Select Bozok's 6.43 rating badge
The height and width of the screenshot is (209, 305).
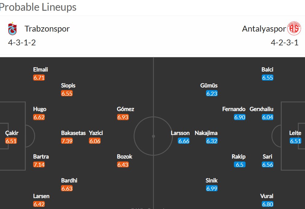[x=123, y=165]
